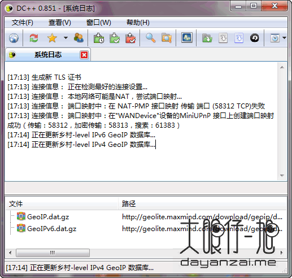Click the GeoIPv6.dat.gz archive icon
This screenshot has height=278, width=292.
click(21, 228)
